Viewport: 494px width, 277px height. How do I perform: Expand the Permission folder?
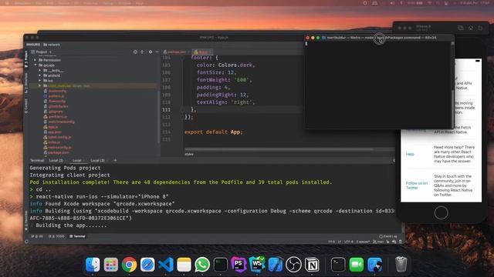click(36, 60)
